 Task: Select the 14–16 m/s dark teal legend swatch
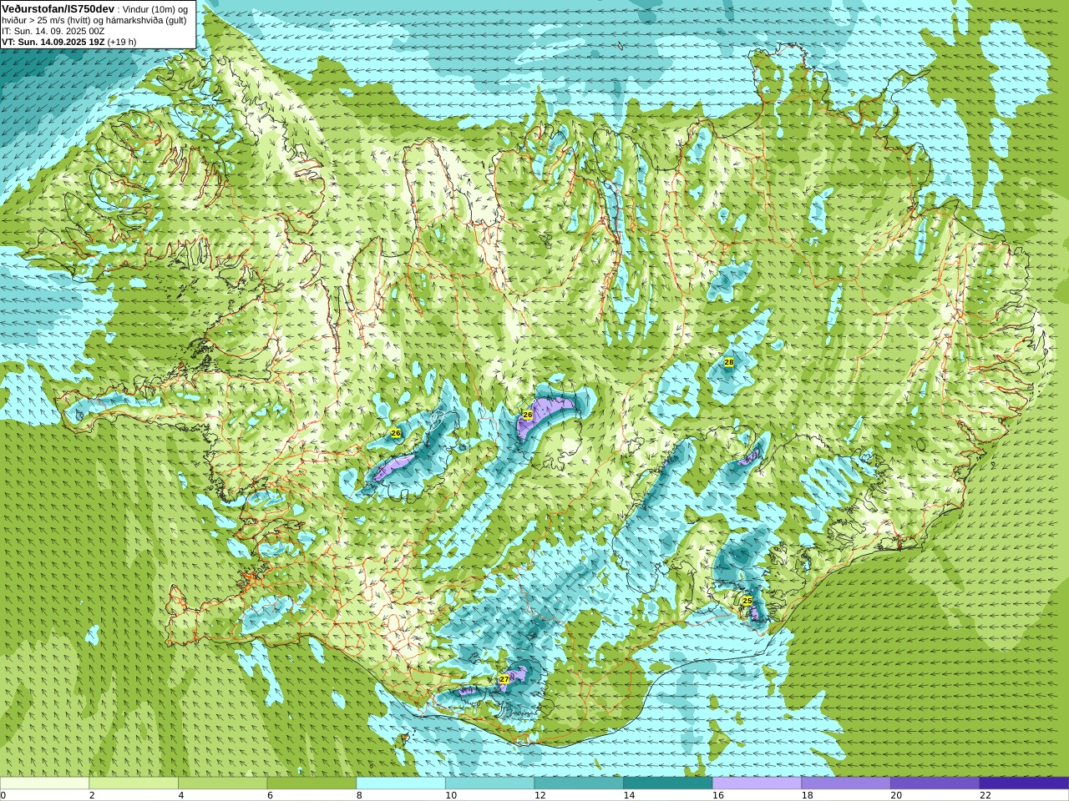[x=668, y=783]
